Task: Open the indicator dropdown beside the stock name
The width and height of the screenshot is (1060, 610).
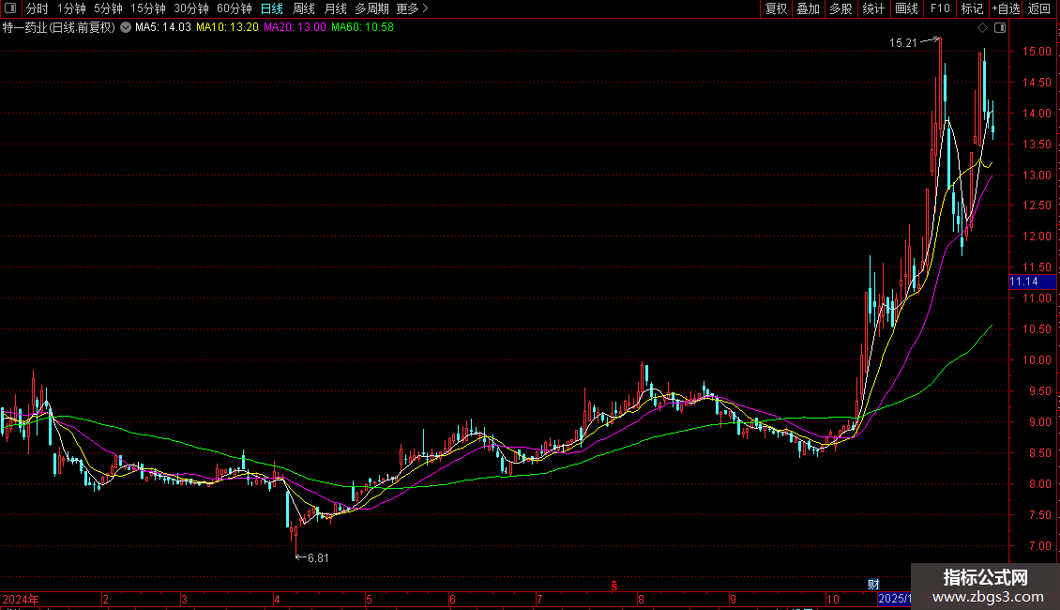Action: click(x=126, y=28)
